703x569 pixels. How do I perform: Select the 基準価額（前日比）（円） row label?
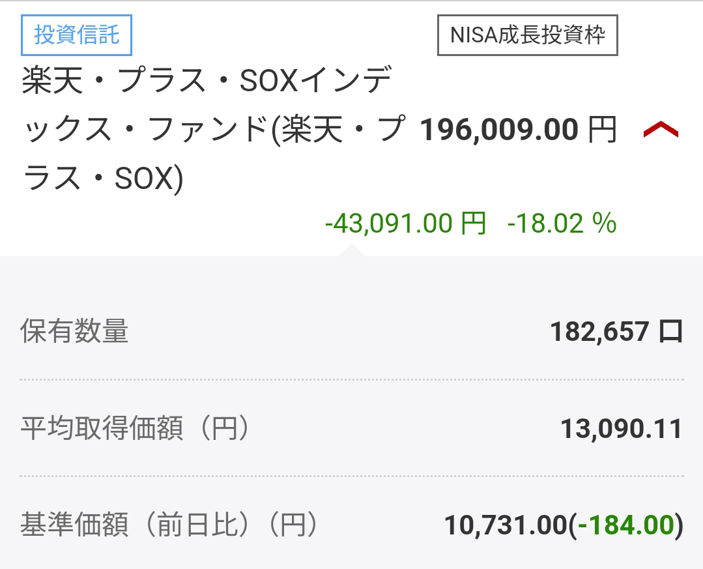[x=169, y=525]
